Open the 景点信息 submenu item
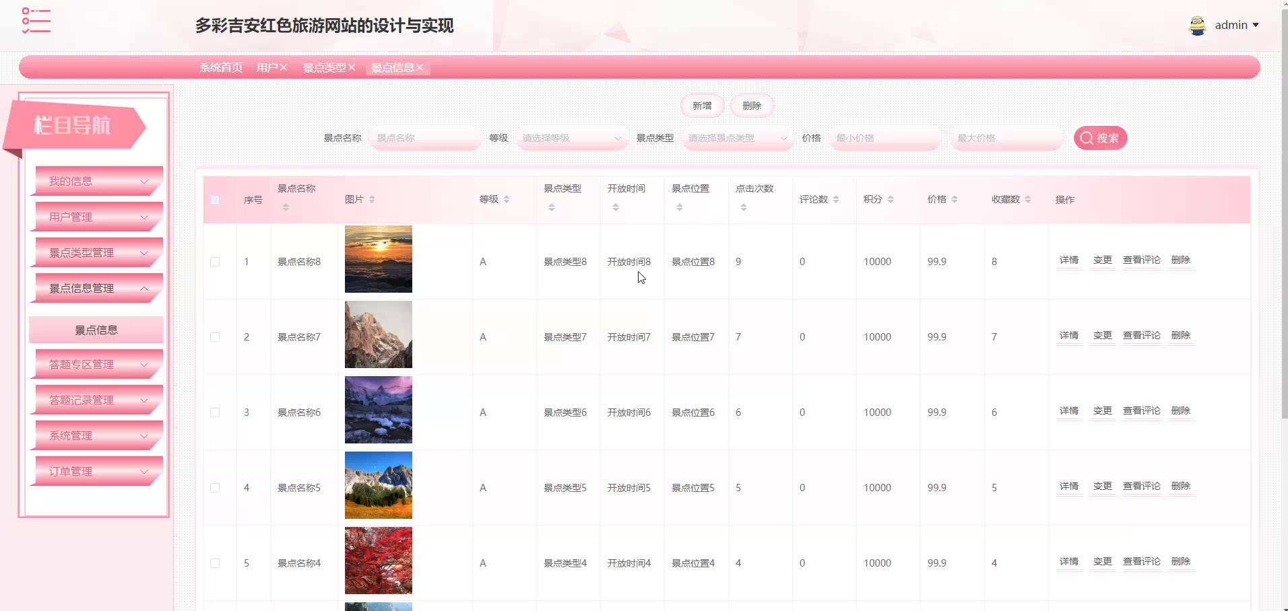The width and height of the screenshot is (1288, 611). coord(96,330)
